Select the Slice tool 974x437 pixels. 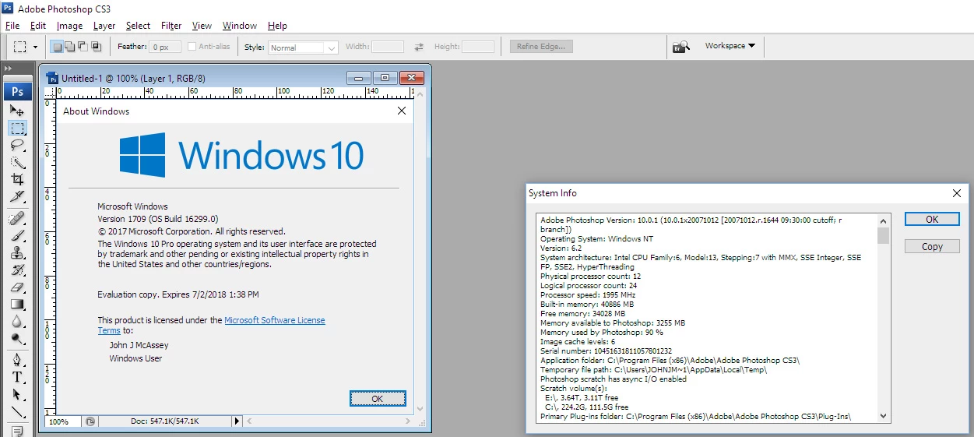[x=17, y=196]
